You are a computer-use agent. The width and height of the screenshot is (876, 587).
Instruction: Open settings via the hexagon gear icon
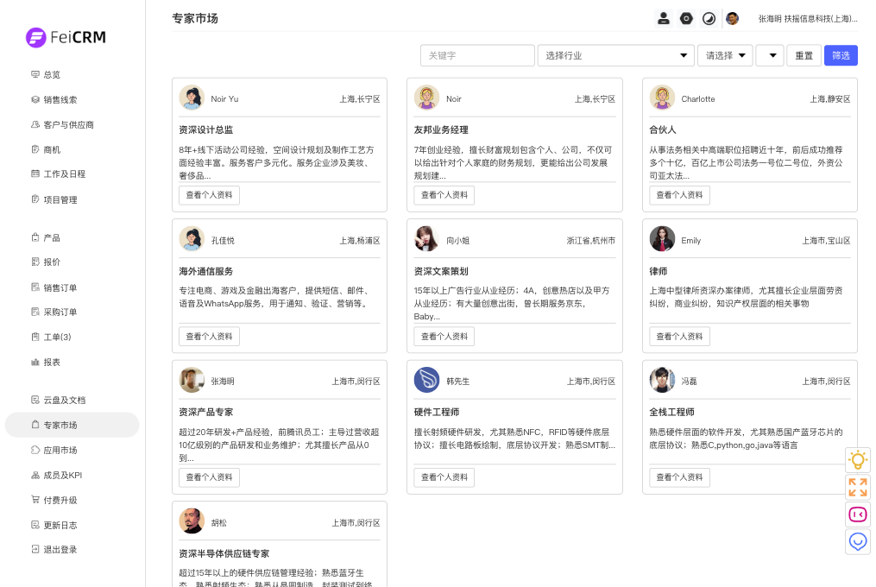click(686, 18)
